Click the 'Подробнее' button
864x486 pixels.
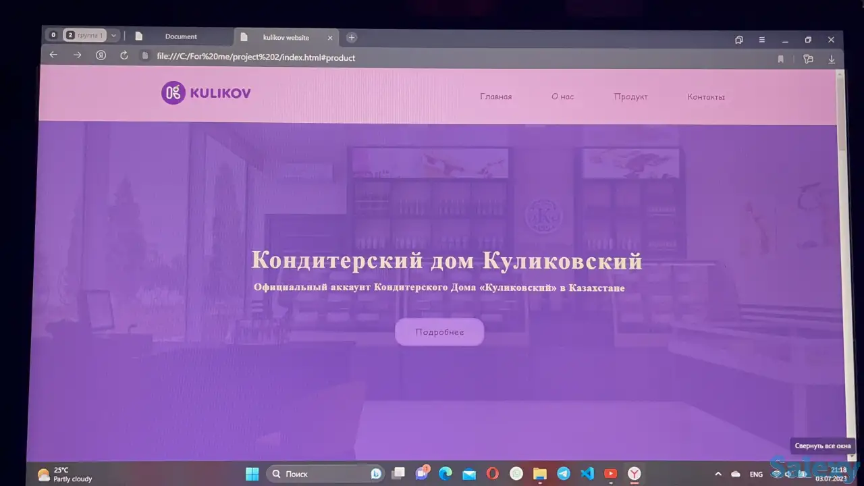point(439,331)
